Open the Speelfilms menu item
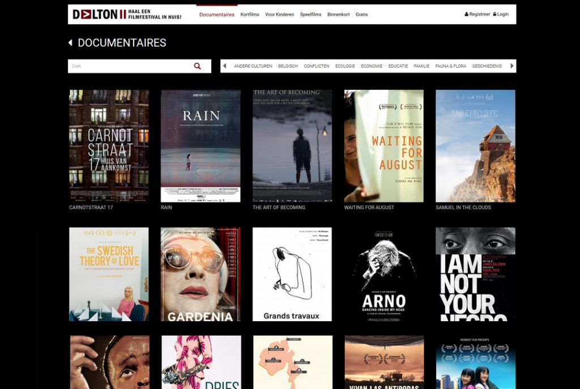The image size is (580, 389). click(311, 14)
